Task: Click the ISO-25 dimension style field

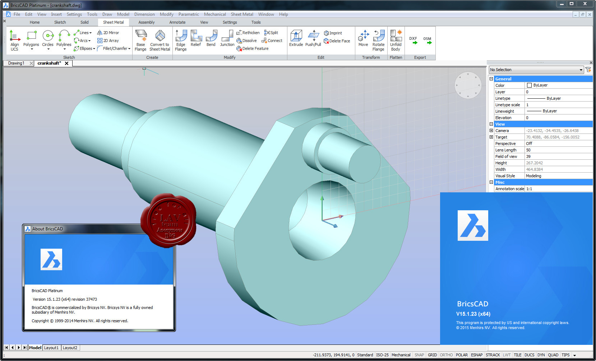Action: (382, 355)
